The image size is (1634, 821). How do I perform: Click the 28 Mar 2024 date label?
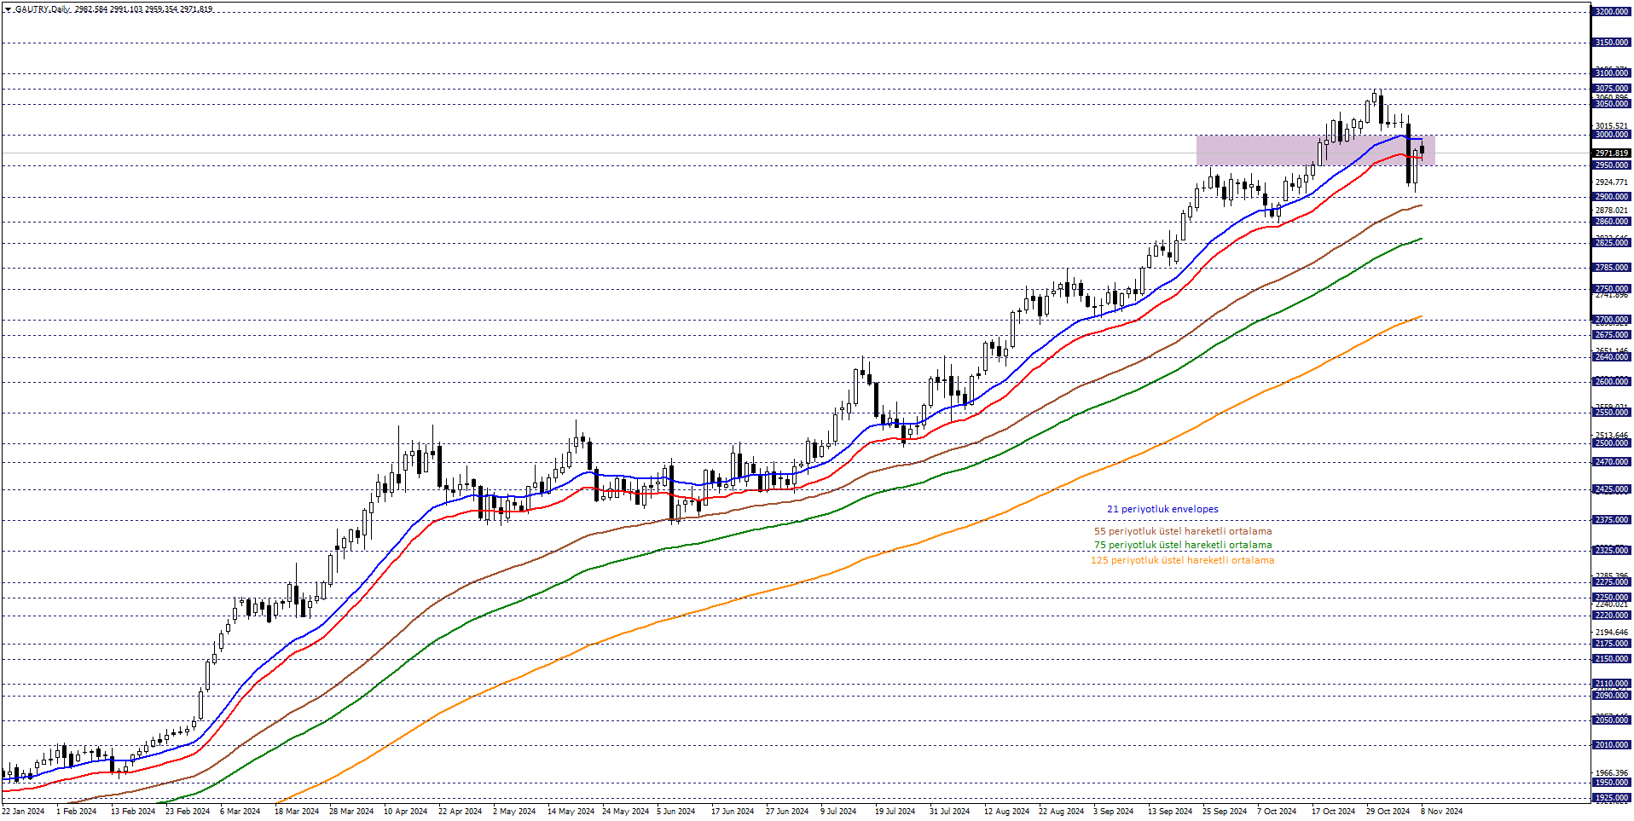351,812
